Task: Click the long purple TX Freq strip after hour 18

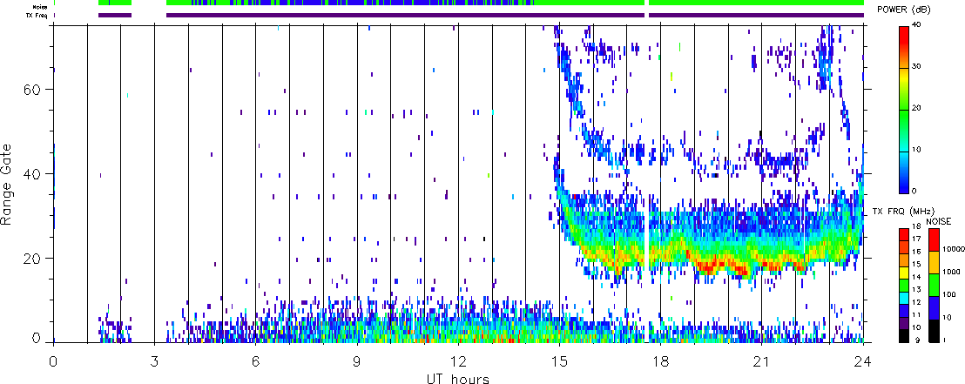Action: pyautogui.click(x=756, y=15)
